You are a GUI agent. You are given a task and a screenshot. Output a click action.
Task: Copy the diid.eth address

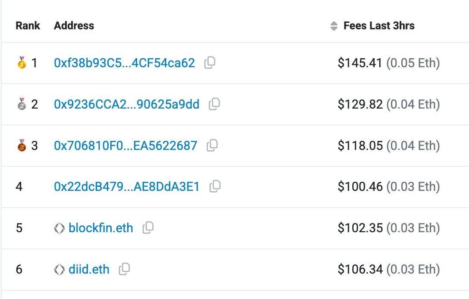124,269
